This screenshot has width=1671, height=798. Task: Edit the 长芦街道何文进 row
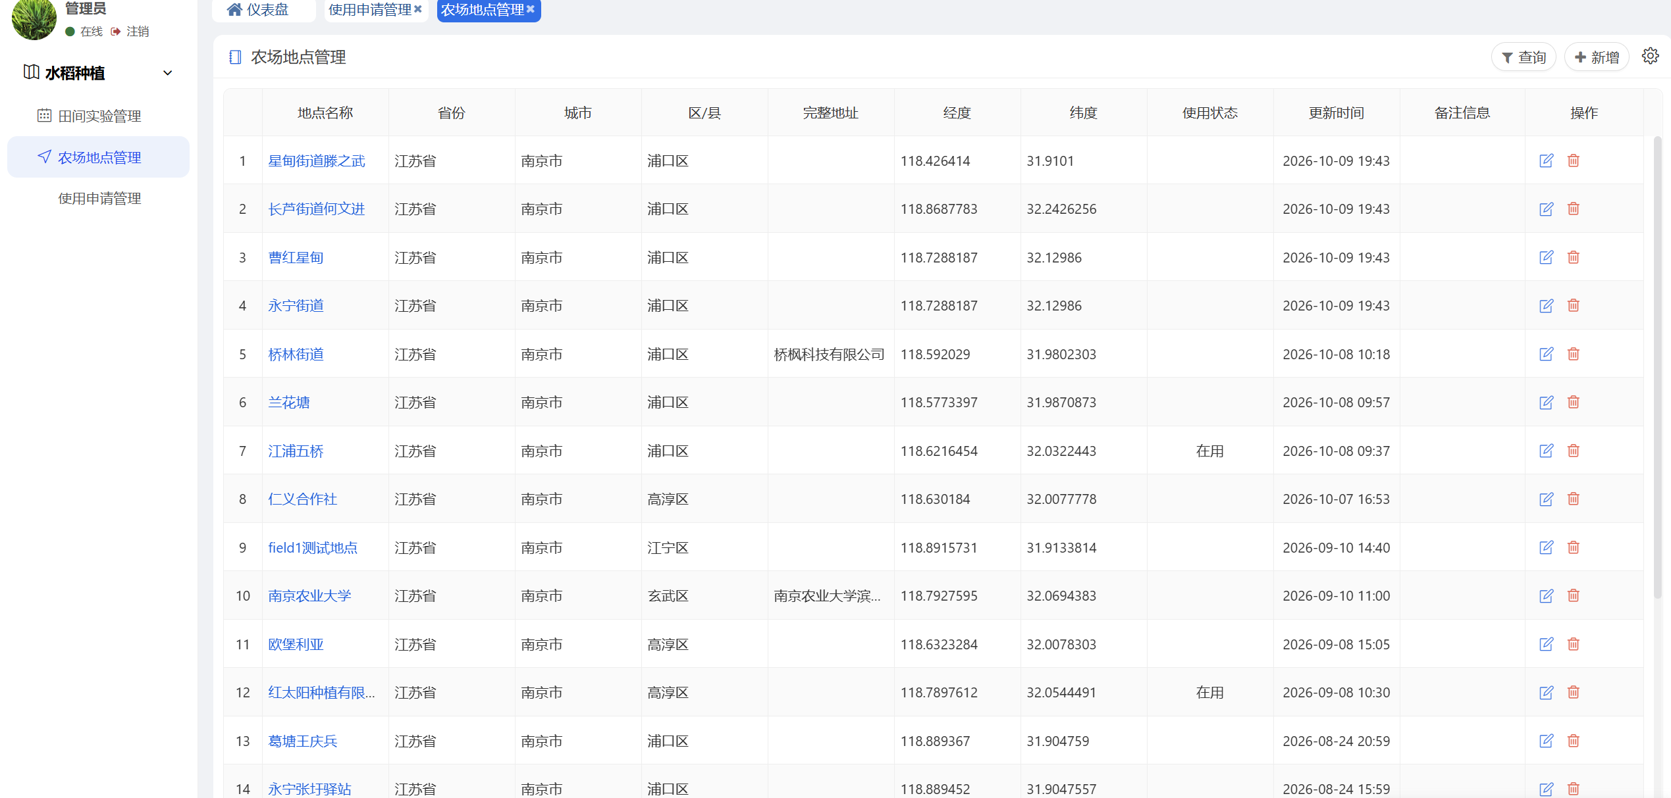[1546, 209]
